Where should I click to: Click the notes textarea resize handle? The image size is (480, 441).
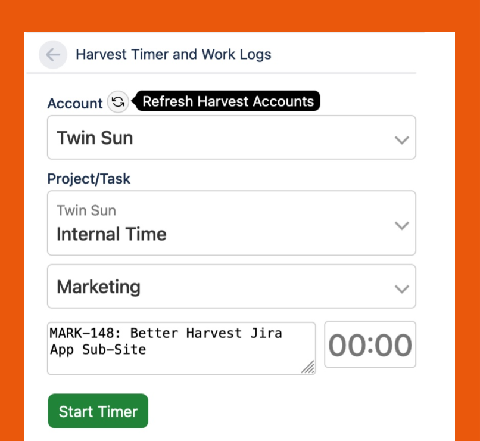pyautogui.click(x=307, y=368)
